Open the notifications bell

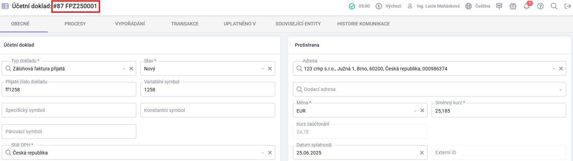click(x=526, y=7)
